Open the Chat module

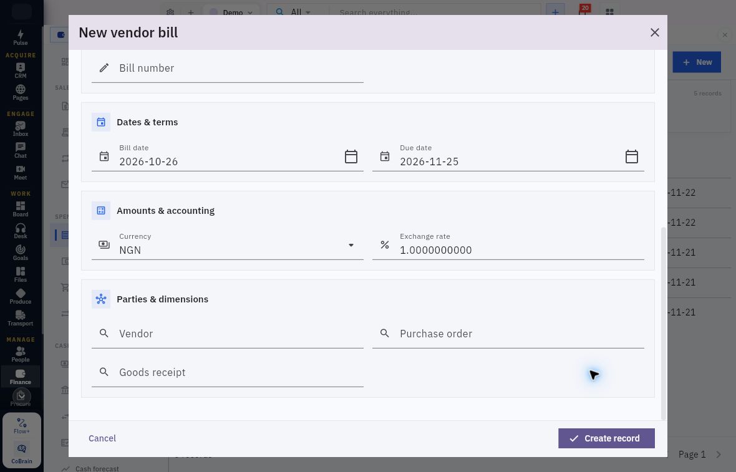click(20, 151)
